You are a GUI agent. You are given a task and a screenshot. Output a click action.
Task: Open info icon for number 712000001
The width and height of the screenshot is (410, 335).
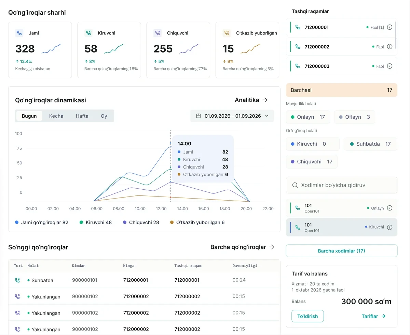coord(389,27)
